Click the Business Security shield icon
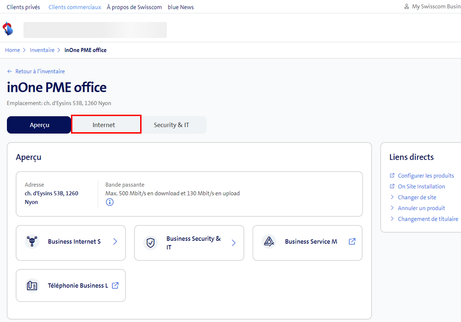461x322 pixels. click(150, 243)
